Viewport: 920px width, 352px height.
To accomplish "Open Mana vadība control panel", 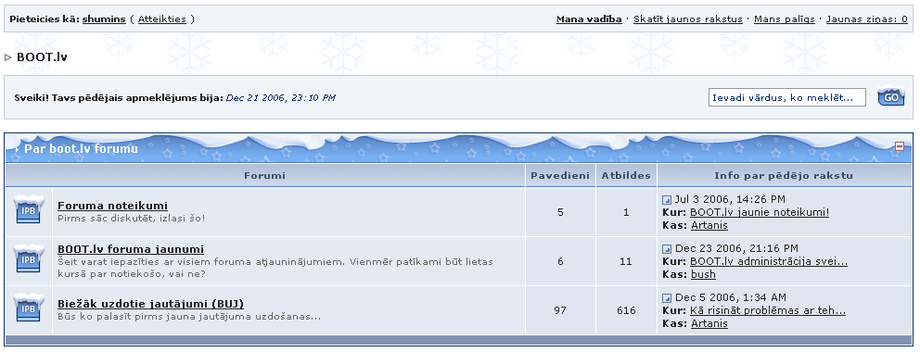I will (x=589, y=19).
